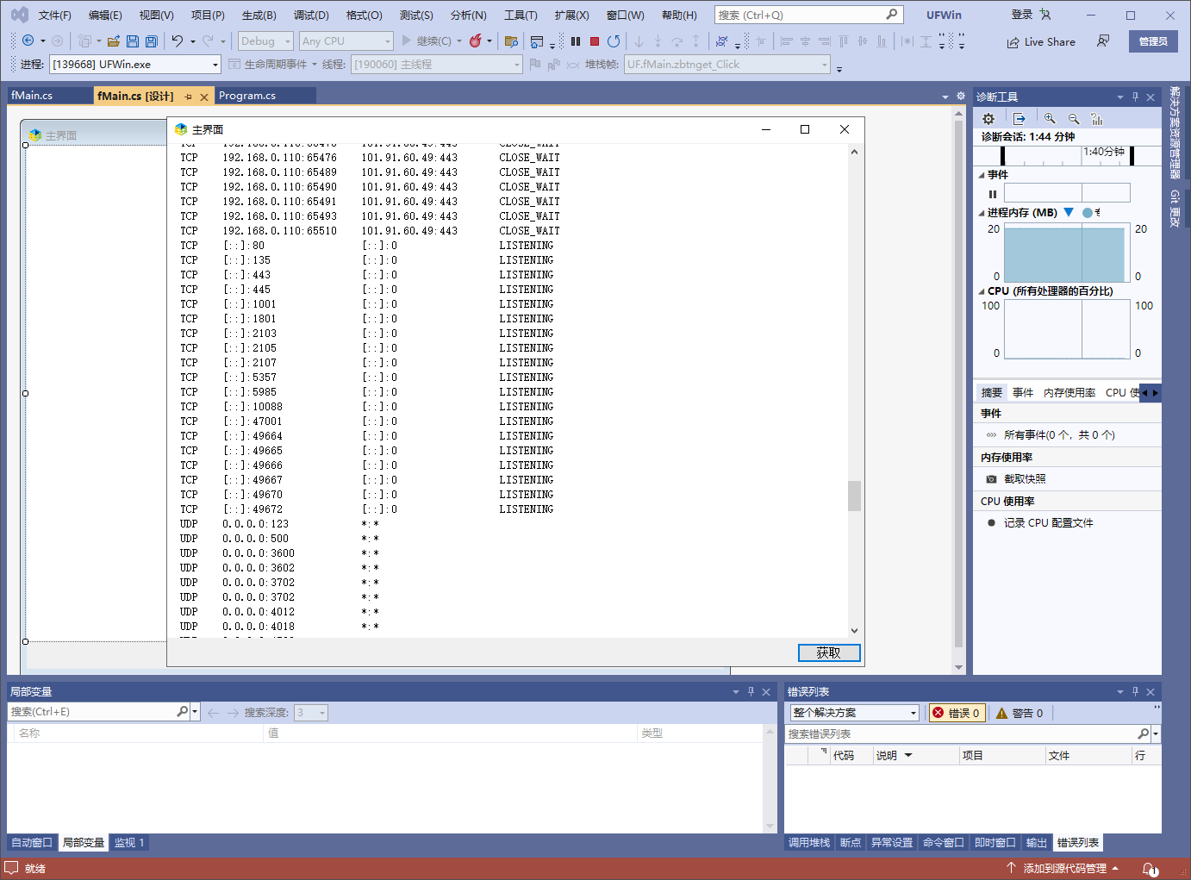Switch to the 自动窗口 tab
The image size is (1191, 880).
[32, 843]
